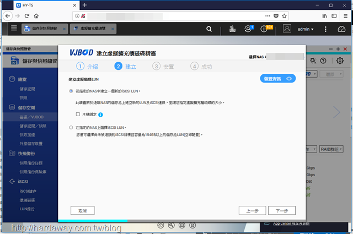This screenshot has height=234, width=353.
Task: Go to wizard step 3 settings
Action: (x=163, y=66)
